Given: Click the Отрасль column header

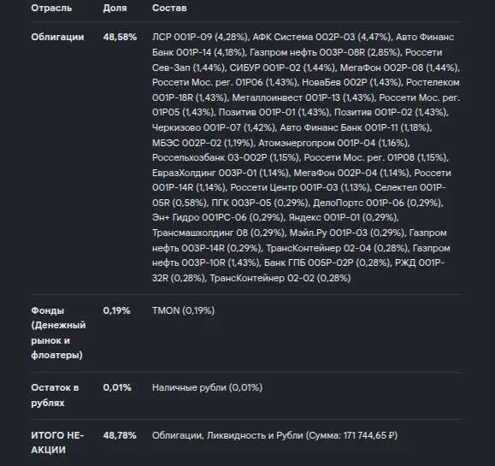Looking at the screenshot, I should pyautogui.click(x=51, y=8).
